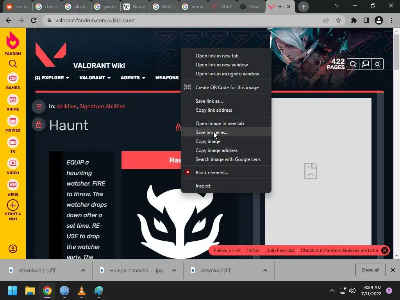Open VLC media player from taskbar
Screen dimensions: 400x300
pyautogui.click(x=81, y=291)
